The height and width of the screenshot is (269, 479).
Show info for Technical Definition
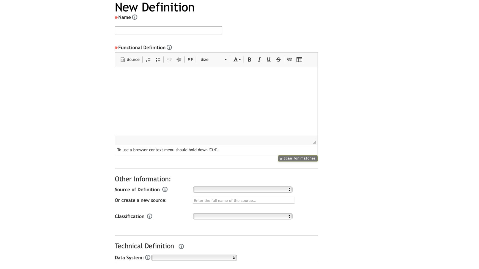(x=181, y=246)
